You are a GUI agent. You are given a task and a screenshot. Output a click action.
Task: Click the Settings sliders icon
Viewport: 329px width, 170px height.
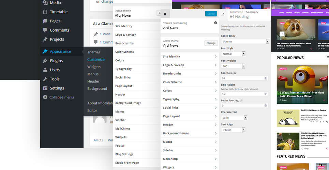[45, 88]
